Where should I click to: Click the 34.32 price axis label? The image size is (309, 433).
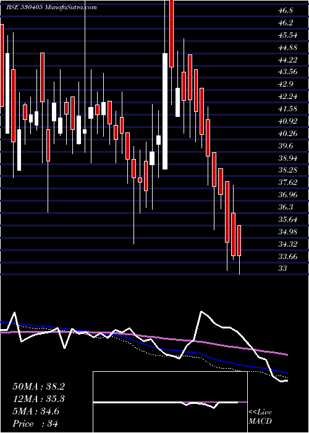pyautogui.click(x=288, y=244)
